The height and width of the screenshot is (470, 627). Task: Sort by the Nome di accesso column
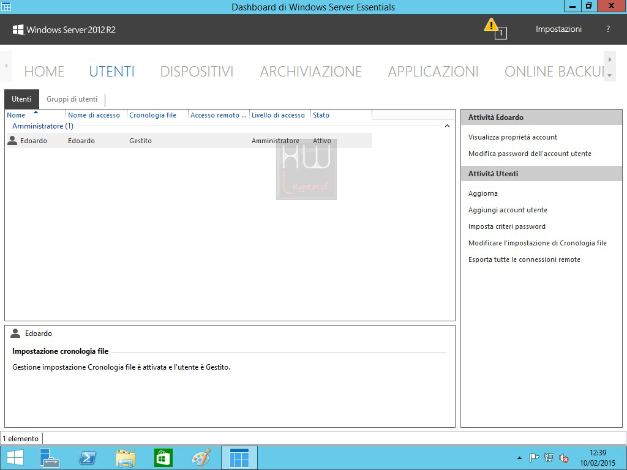click(96, 115)
